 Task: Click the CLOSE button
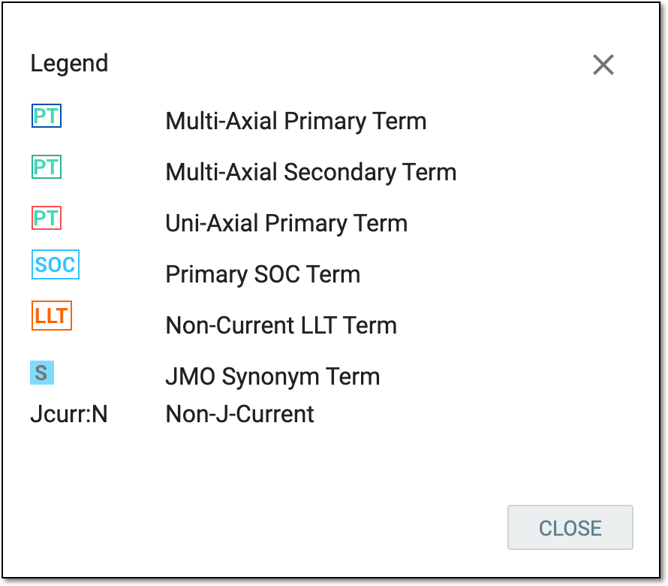(x=570, y=527)
